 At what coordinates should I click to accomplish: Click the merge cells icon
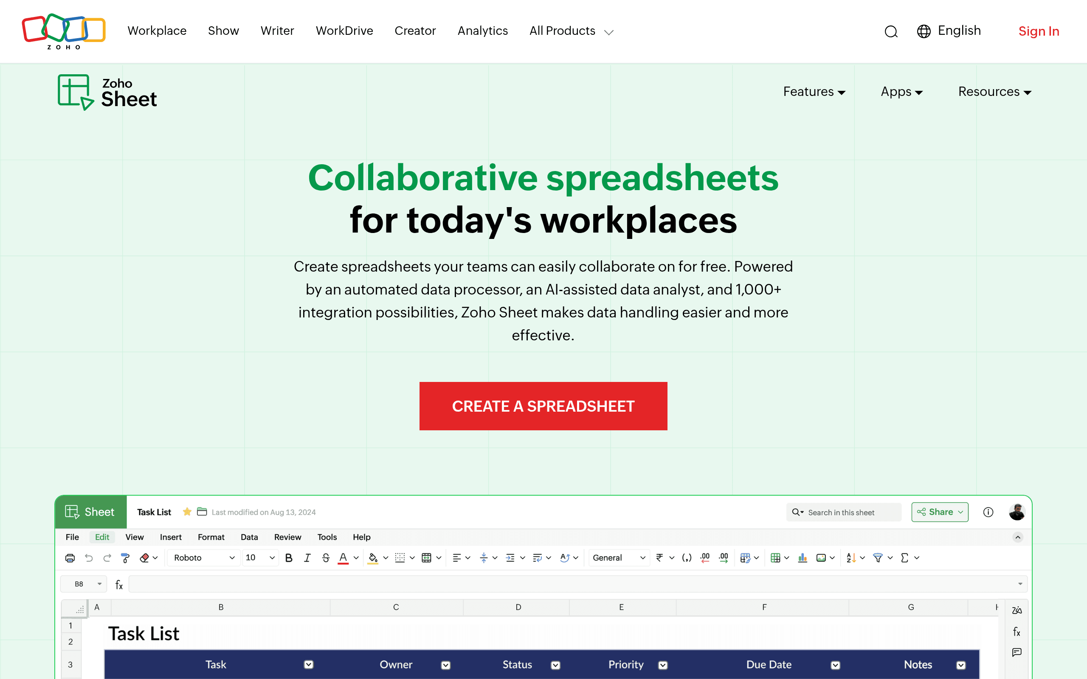coord(427,558)
